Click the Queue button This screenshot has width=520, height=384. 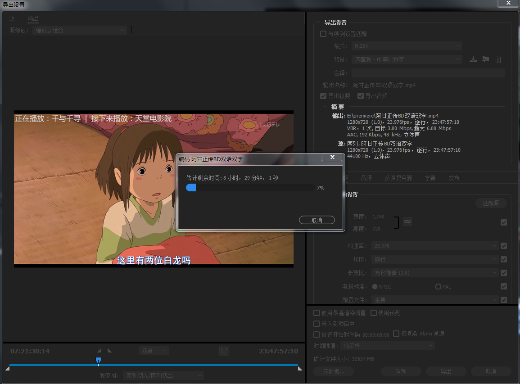pyautogui.click(x=401, y=371)
